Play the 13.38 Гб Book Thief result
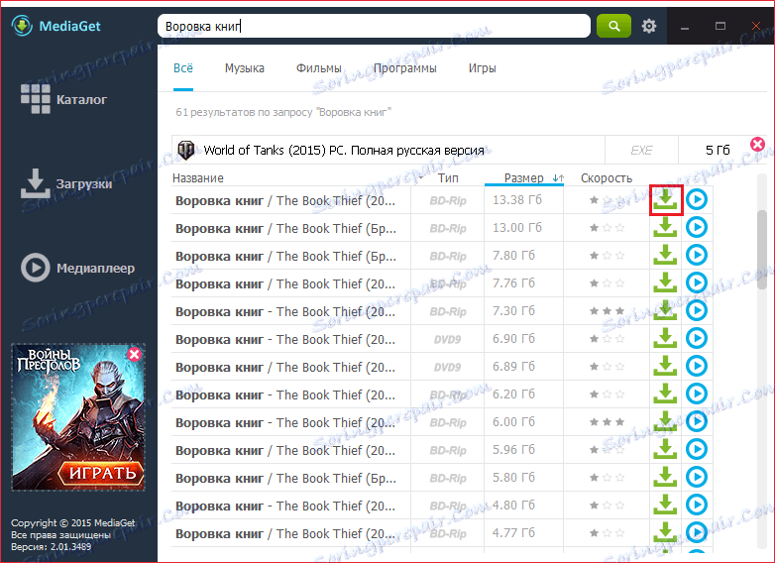775x563 pixels. pos(697,199)
